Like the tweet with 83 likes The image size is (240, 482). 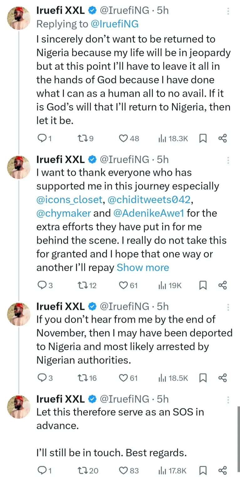point(124,470)
